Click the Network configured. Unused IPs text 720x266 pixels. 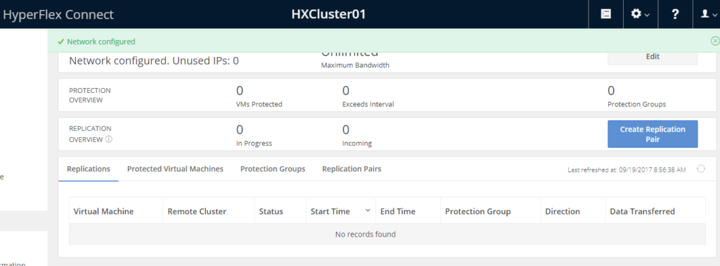(154, 61)
